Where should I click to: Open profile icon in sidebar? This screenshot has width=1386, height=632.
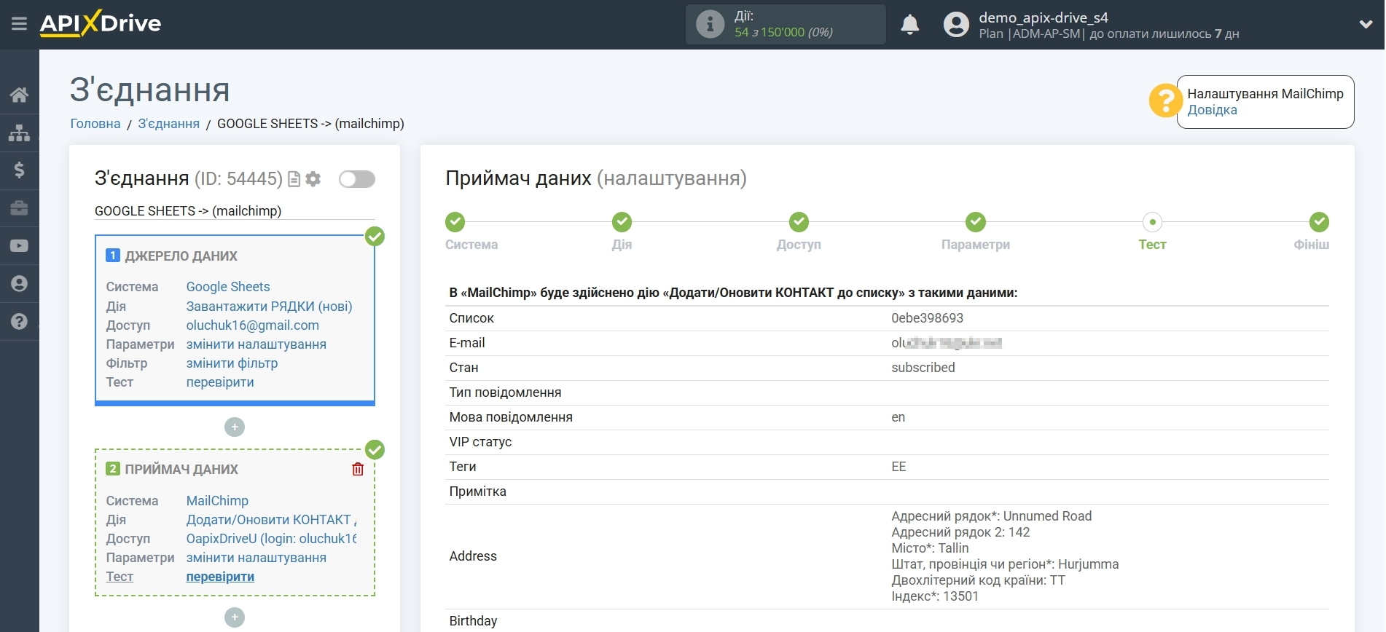point(20,284)
